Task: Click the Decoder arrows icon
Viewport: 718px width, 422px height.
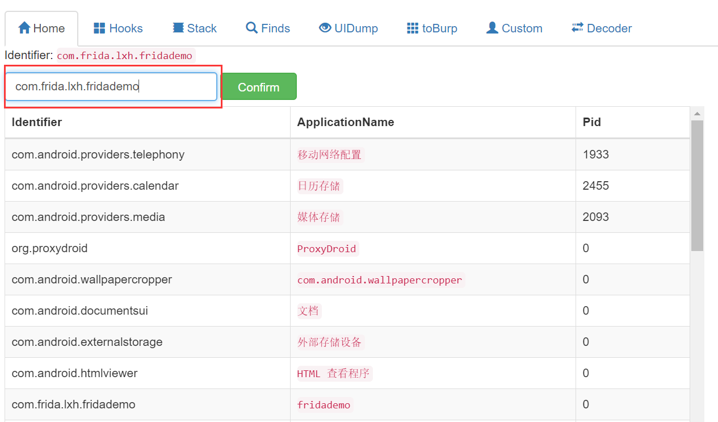Action: [x=577, y=28]
